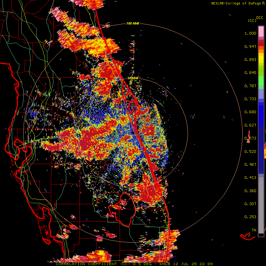Click the KMLB radar site identifier
This screenshot has height=266, width=266.
pos(165,264)
